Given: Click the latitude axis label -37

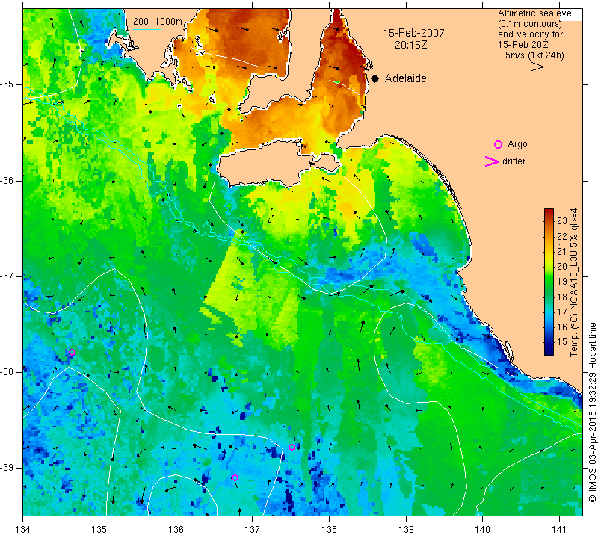Looking at the screenshot, I should click(8, 276).
